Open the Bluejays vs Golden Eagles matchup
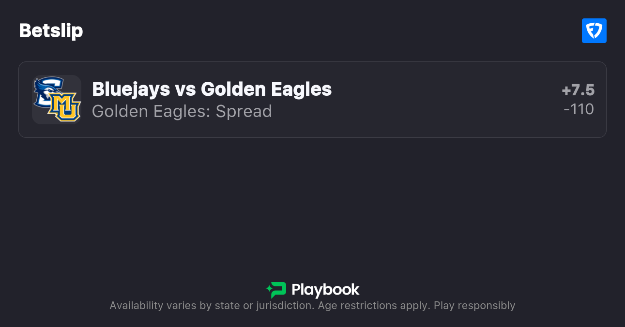The width and height of the screenshot is (625, 327). (212, 89)
